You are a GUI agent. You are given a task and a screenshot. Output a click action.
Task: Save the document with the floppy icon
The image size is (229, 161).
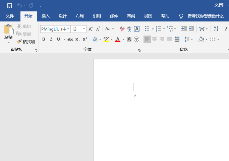[x=10, y=6]
